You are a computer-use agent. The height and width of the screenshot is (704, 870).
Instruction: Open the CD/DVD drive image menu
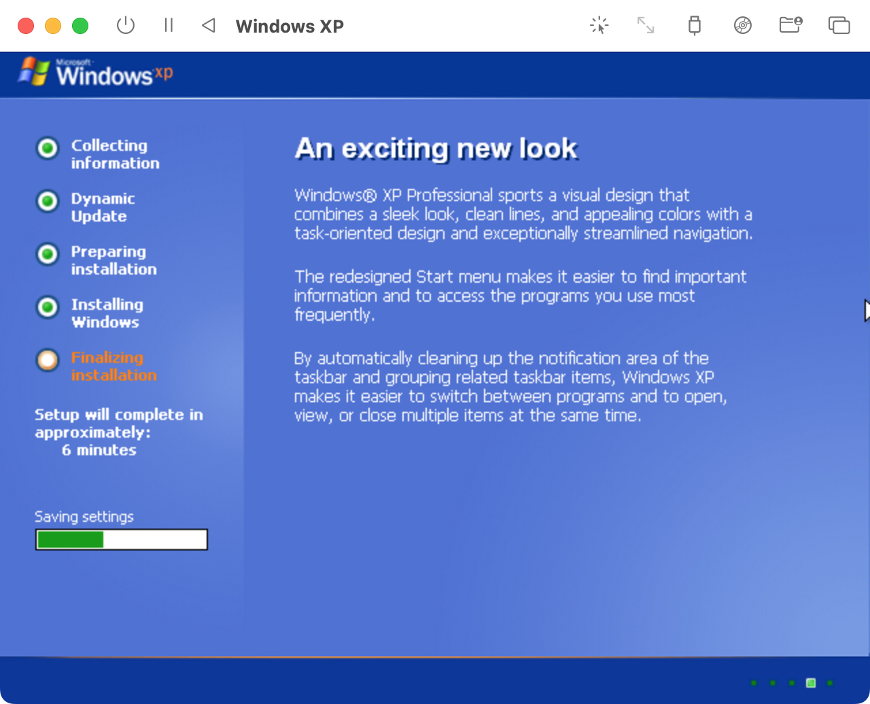[742, 26]
